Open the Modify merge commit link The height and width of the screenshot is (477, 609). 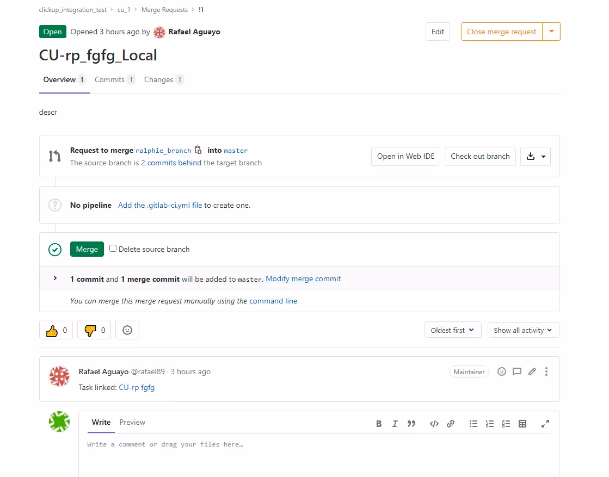point(303,278)
